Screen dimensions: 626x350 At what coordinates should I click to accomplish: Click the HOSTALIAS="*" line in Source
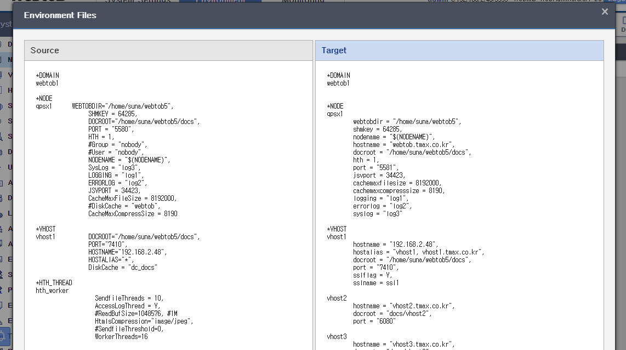111,259
